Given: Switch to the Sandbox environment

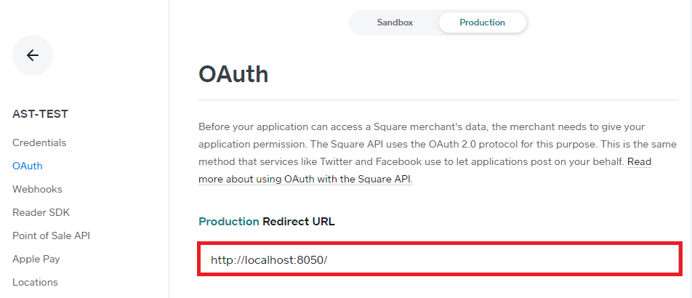Looking at the screenshot, I should pyautogui.click(x=395, y=23).
